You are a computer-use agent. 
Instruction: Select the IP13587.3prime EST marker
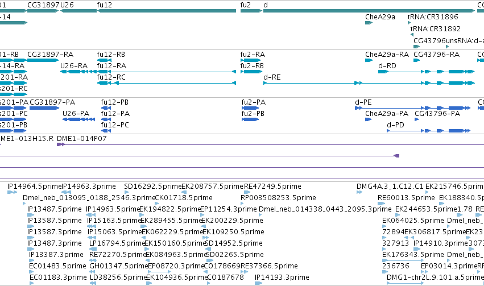[31, 238]
